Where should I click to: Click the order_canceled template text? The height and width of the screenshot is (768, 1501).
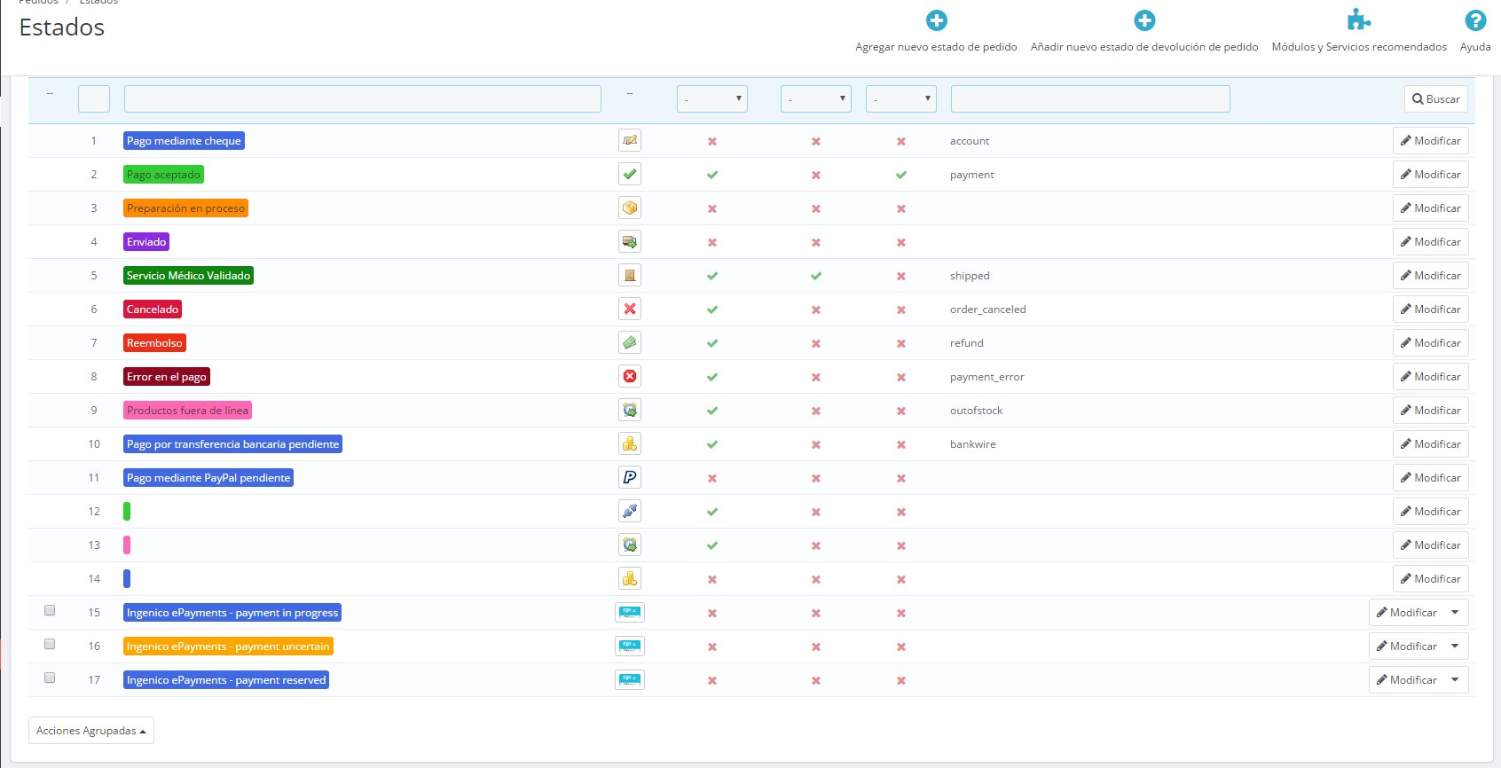(987, 310)
